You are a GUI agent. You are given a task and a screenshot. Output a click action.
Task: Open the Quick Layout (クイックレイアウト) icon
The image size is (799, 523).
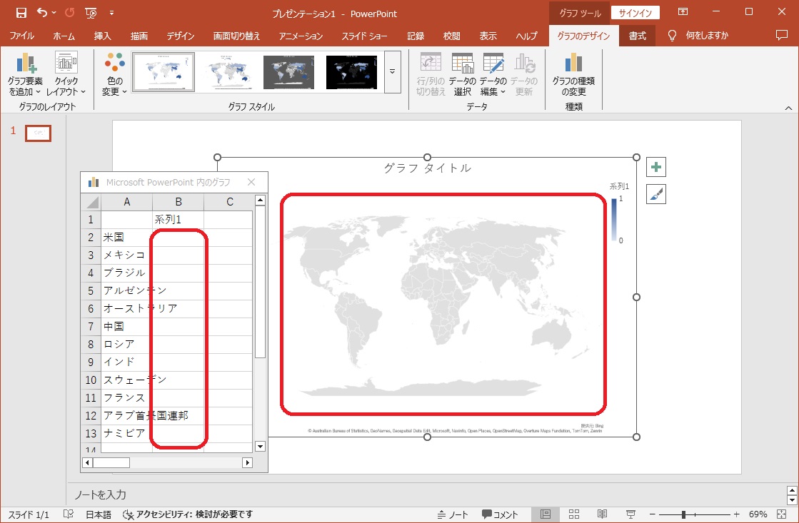(66, 64)
